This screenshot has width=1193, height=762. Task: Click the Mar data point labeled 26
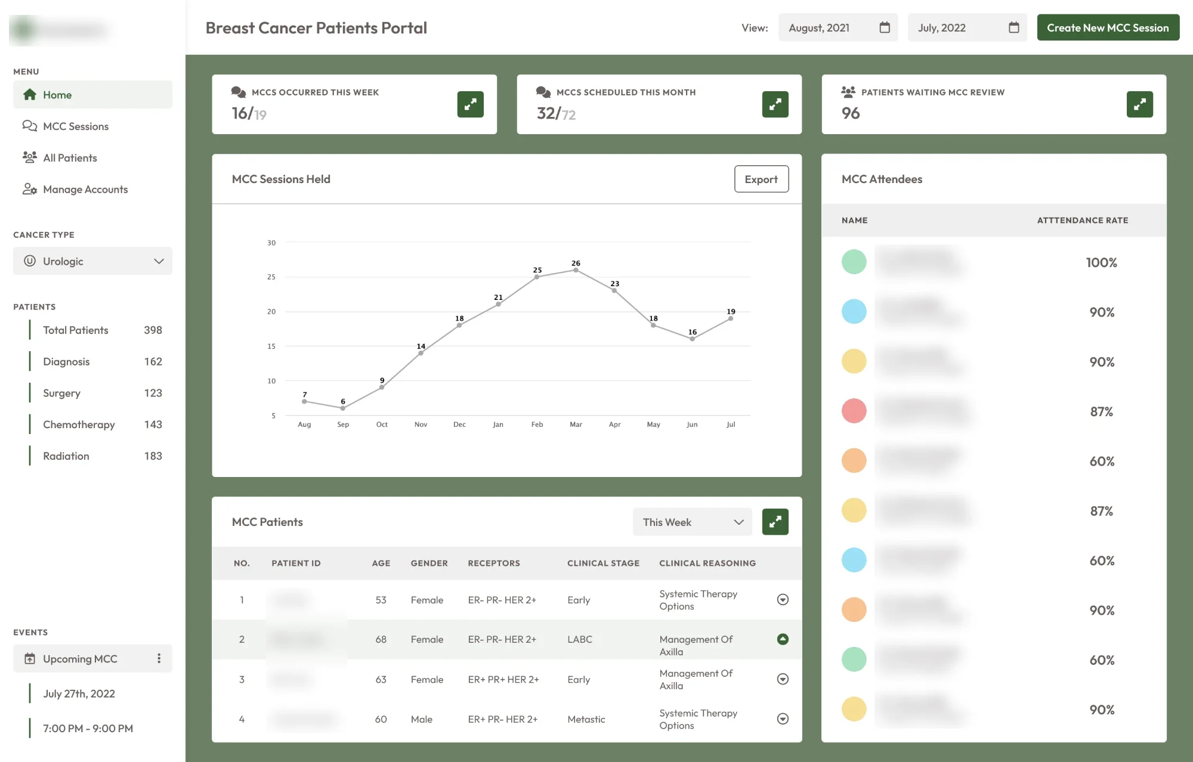pos(576,270)
